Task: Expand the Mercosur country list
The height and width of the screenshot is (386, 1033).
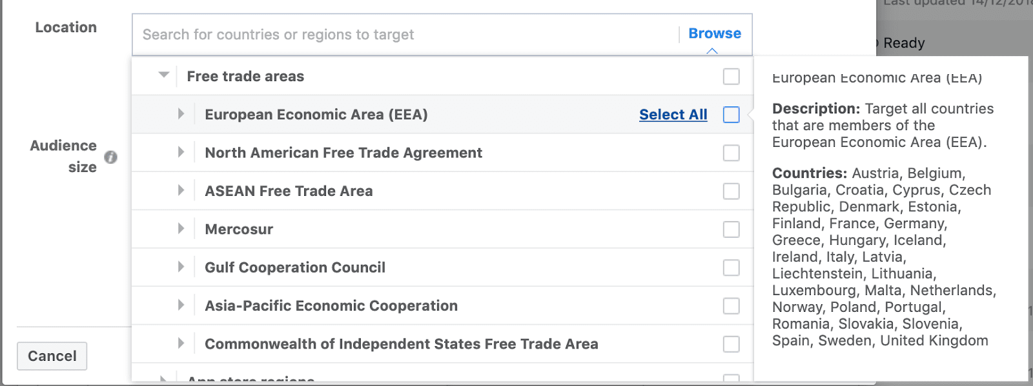Action: (x=181, y=229)
